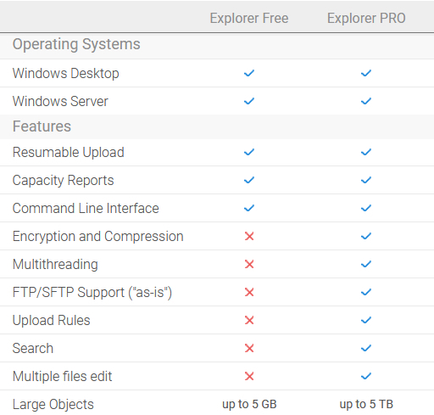The width and height of the screenshot is (434, 415).
Task: Click the Explorer Free checkmark for Windows Desktop
Action: [249, 73]
